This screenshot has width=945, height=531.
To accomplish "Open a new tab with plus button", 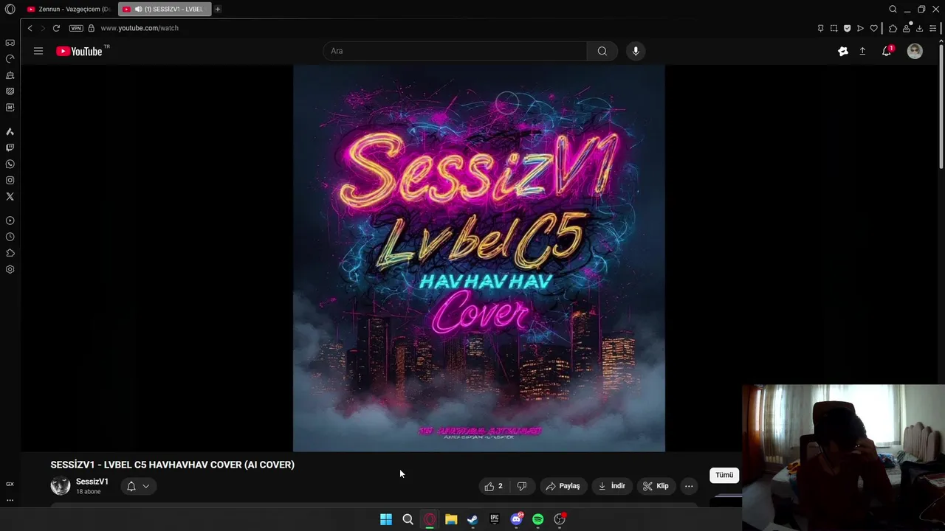I will pyautogui.click(x=218, y=9).
